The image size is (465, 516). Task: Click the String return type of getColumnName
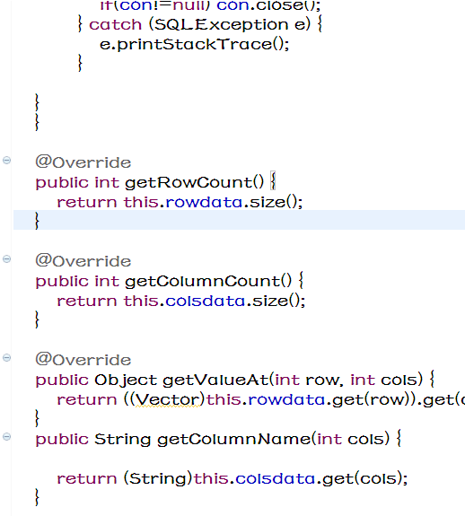[122, 440]
